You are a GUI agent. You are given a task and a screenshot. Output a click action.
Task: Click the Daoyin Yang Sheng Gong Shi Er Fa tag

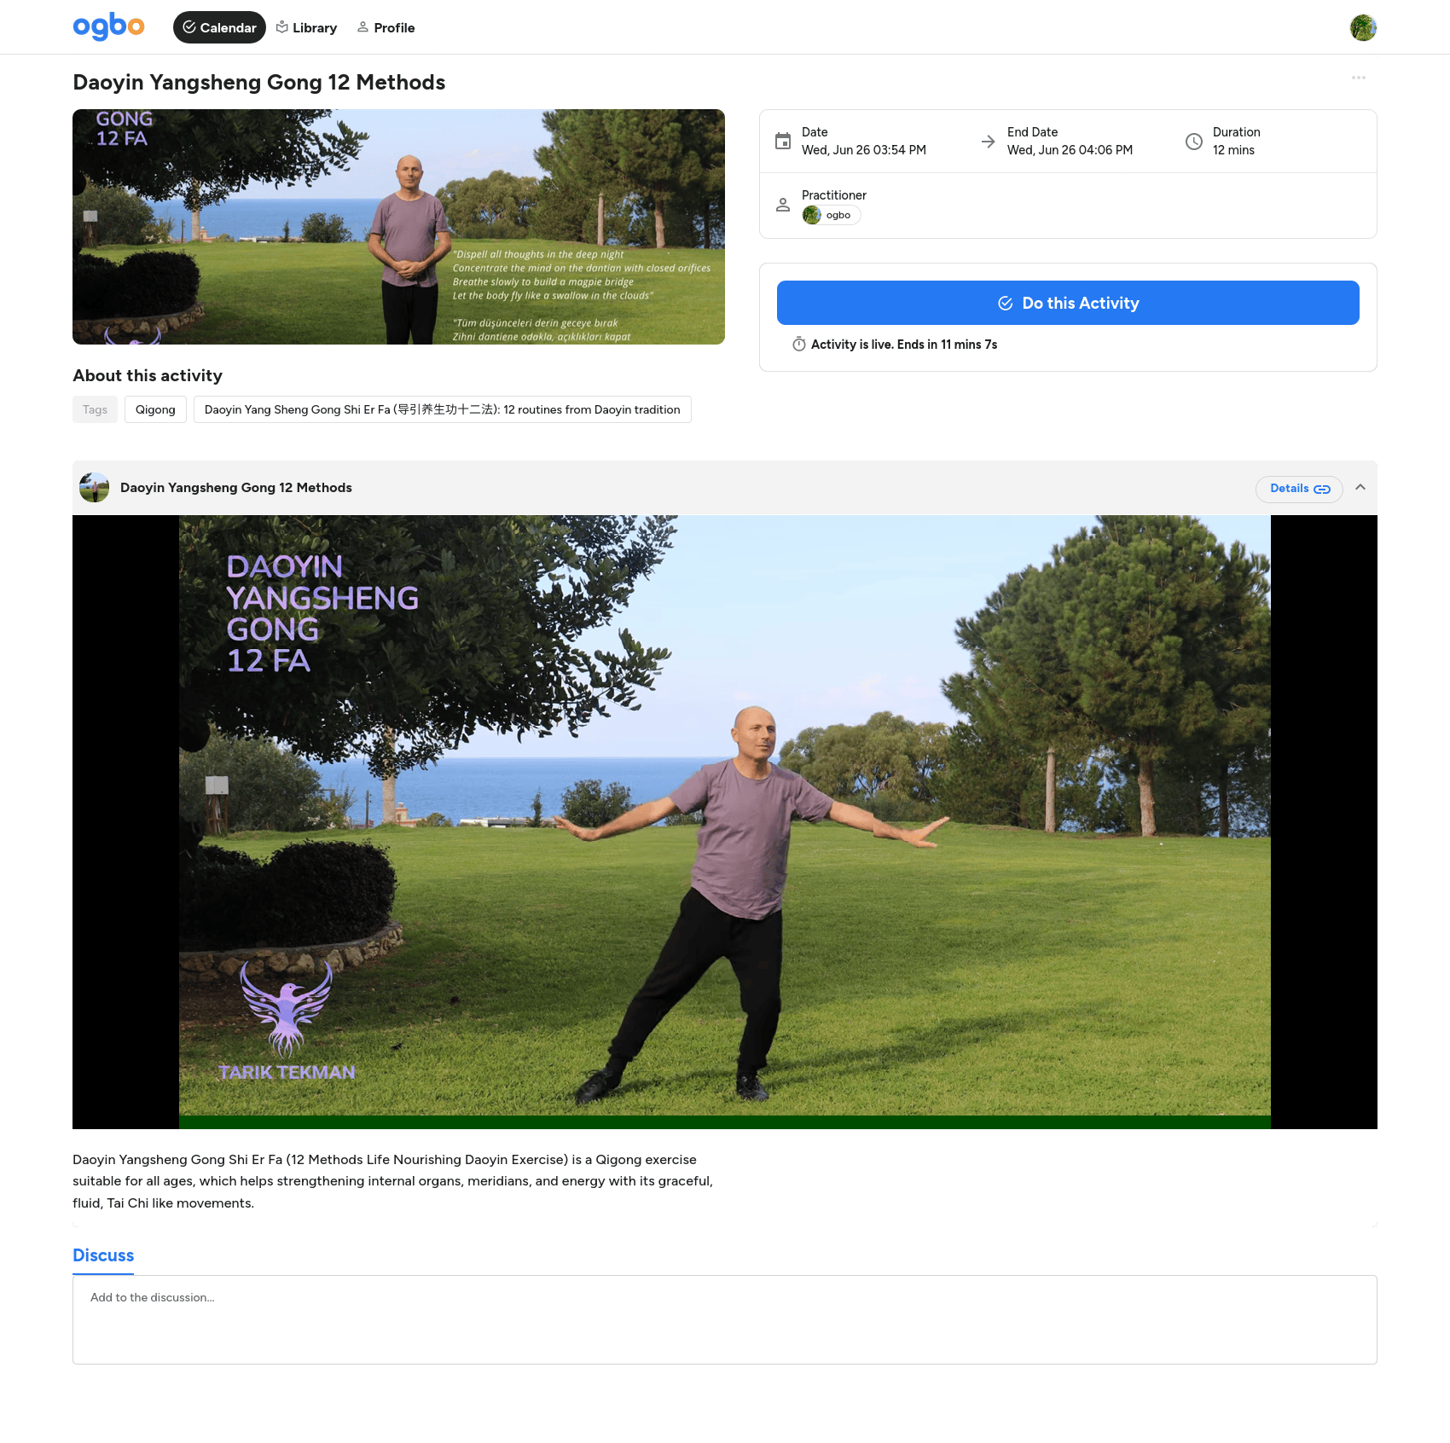click(x=442, y=409)
